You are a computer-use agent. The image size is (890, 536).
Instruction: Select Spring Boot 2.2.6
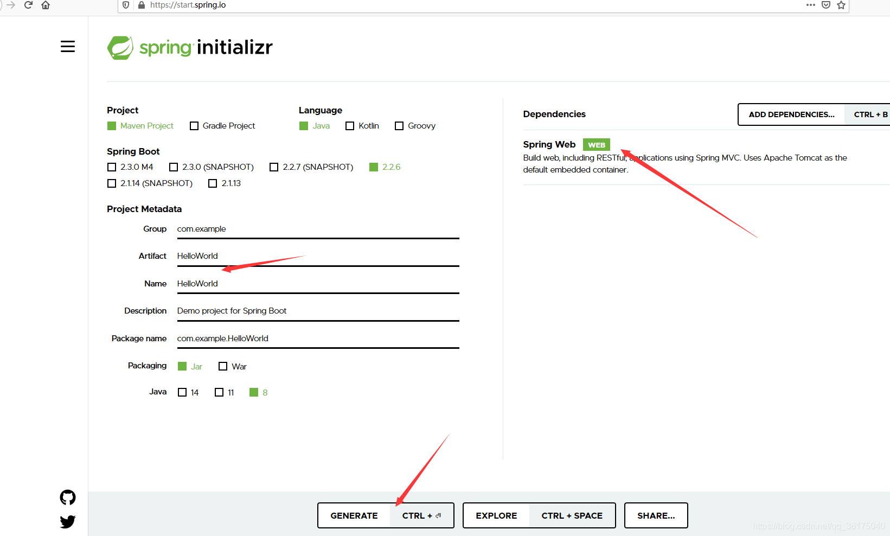[385, 167]
